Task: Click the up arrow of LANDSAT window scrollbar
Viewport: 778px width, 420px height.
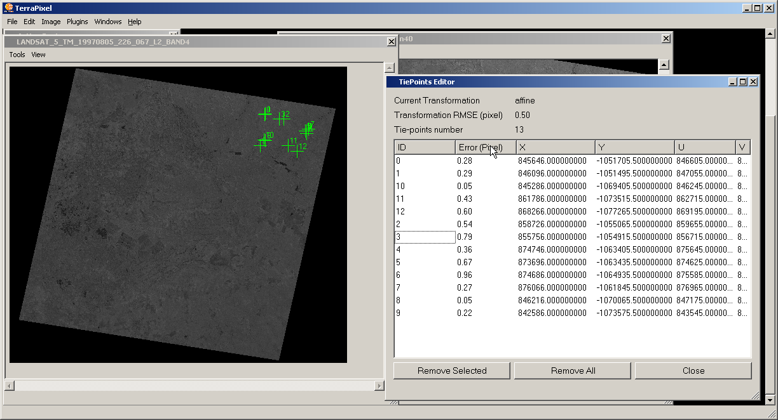Action: point(389,67)
